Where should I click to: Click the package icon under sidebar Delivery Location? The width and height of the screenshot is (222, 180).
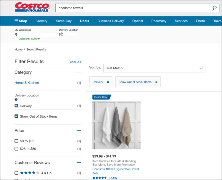tap(16, 99)
